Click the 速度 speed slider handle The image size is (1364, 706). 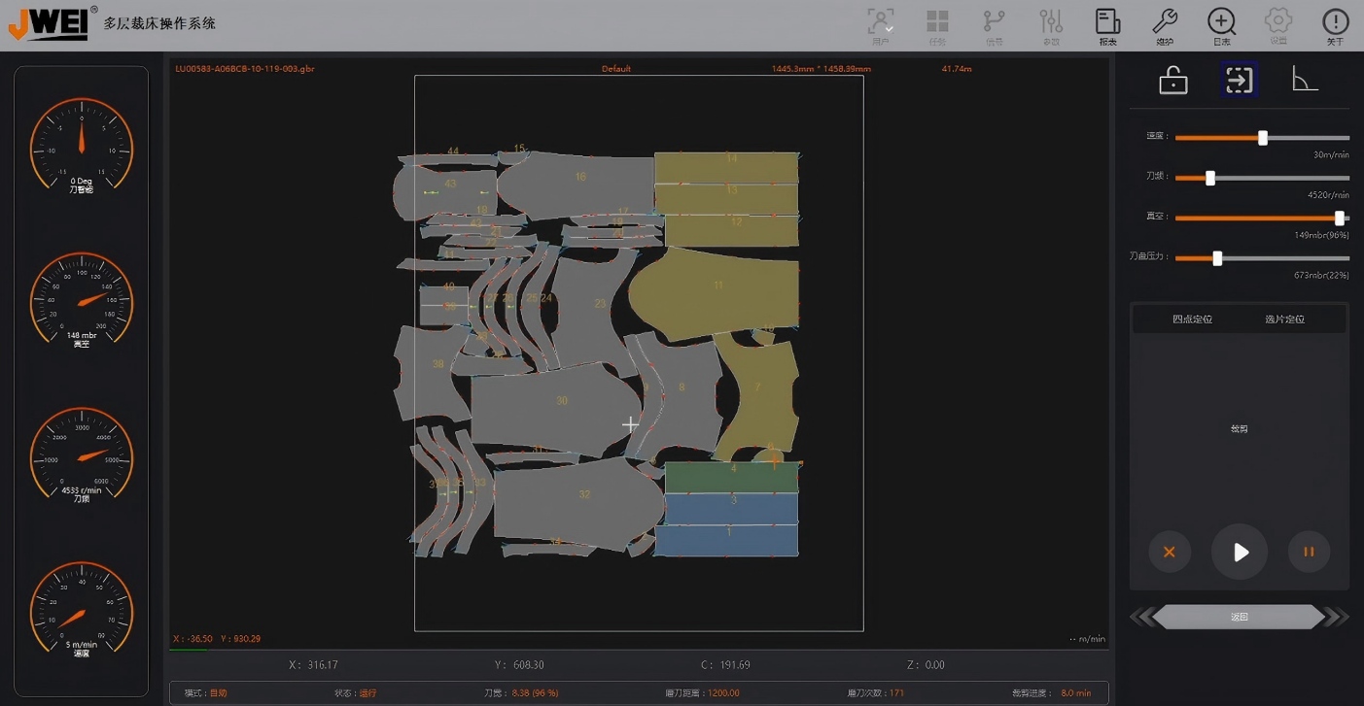1263,138
